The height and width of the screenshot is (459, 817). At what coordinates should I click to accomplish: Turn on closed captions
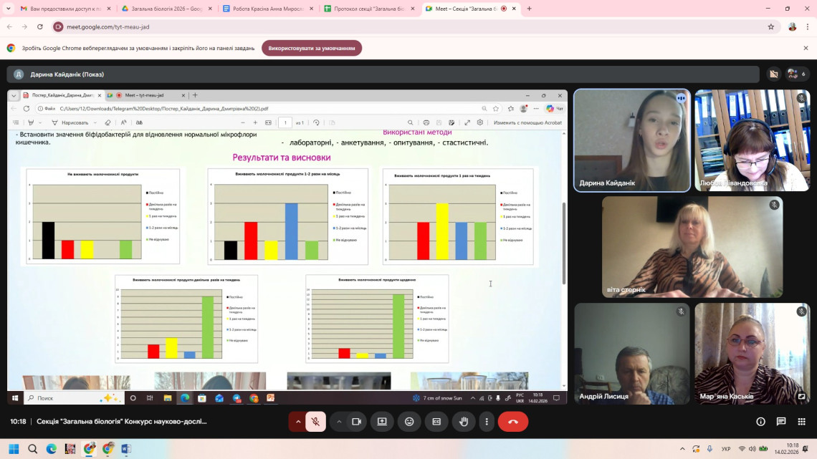click(x=436, y=422)
